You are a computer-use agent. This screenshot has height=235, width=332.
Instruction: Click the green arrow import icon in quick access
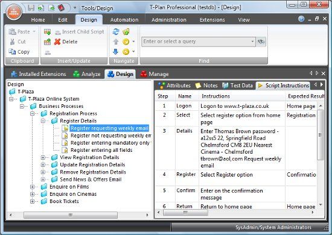[41, 8]
